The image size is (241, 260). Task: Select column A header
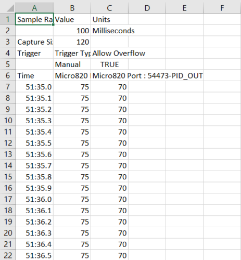34,8
